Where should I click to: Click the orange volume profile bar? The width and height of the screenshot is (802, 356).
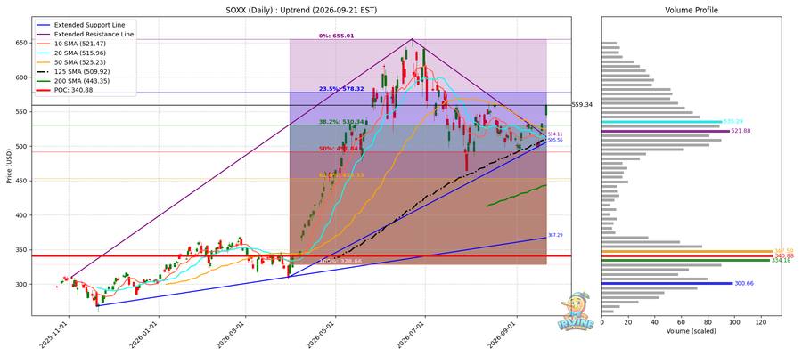pos(687,251)
